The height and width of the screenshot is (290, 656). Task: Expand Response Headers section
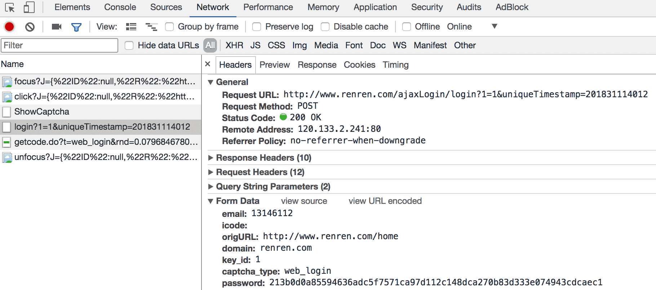[263, 158]
